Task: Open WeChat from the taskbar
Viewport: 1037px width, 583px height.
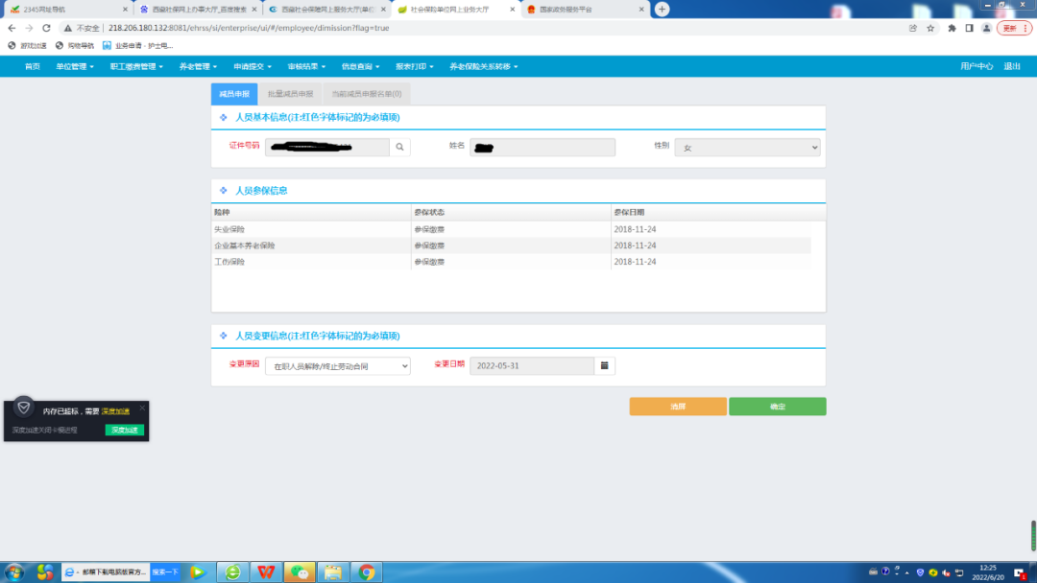Action: (x=300, y=571)
